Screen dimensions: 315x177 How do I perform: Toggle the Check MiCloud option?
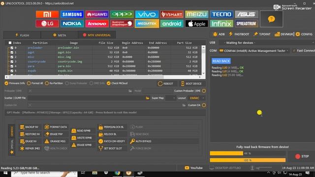coord(117,83)
